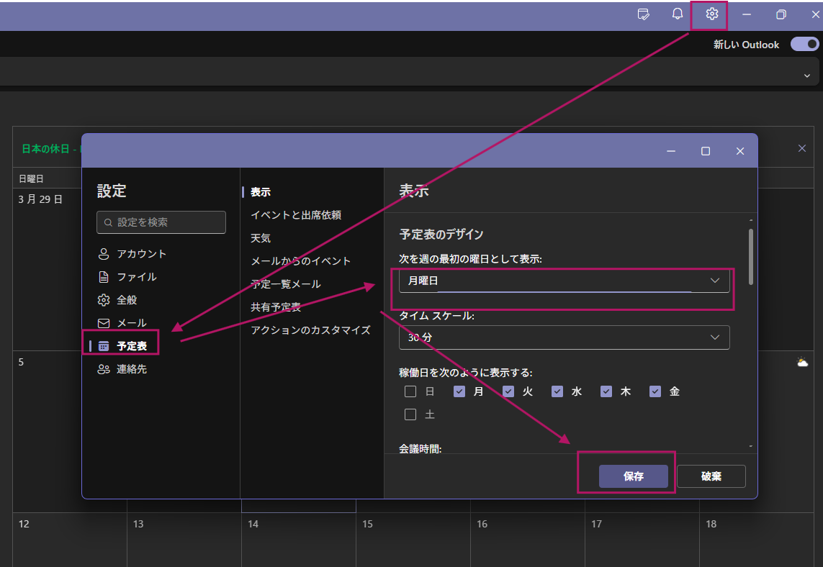Uncheck the 月 workday checkbox
The width and height of the screenshot is (823, 567).
459,391
